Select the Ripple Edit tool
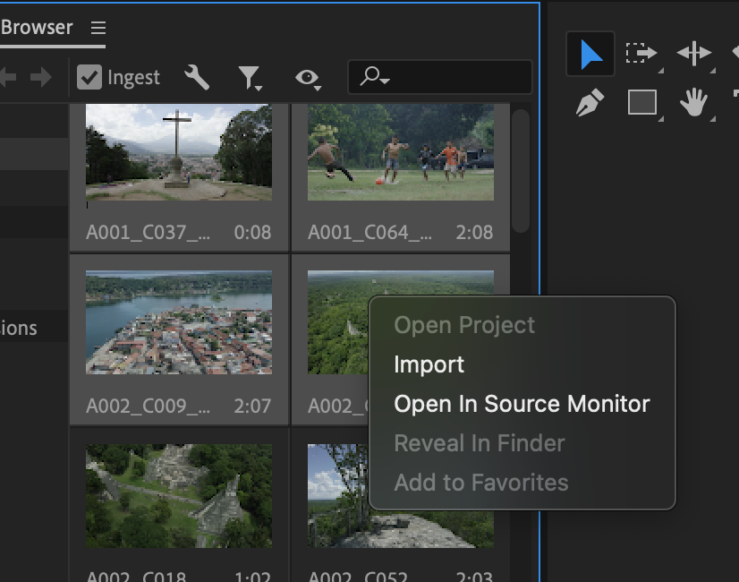 click(693, 54)
